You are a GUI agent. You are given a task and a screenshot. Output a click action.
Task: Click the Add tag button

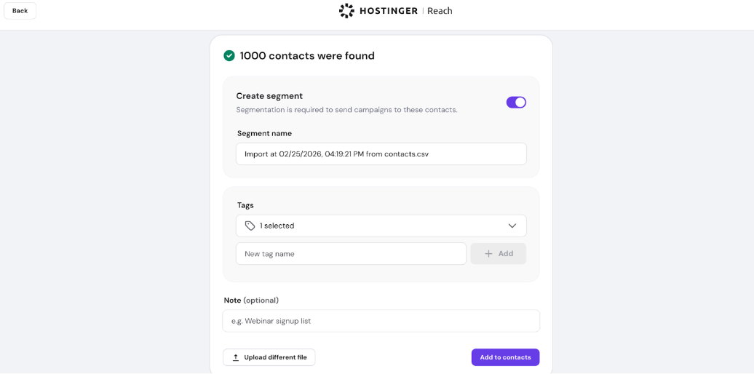[x=498, y=254]
